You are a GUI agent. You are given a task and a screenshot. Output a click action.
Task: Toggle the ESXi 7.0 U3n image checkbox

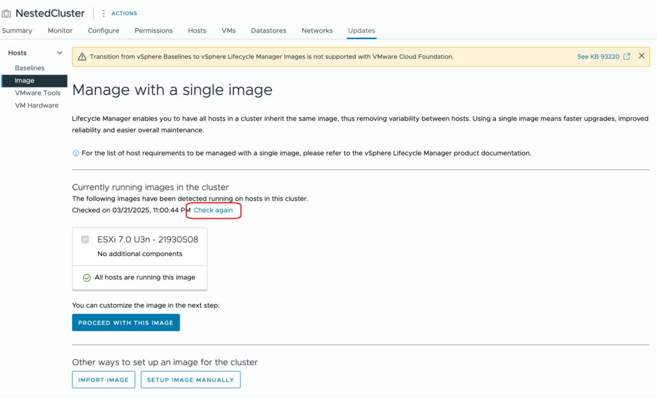tap(85, 240)
